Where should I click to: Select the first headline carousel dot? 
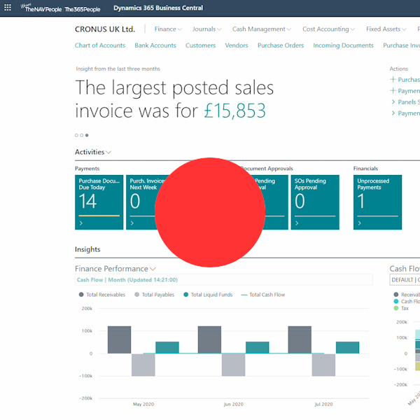pyautogui.click(x=76, y=135)
